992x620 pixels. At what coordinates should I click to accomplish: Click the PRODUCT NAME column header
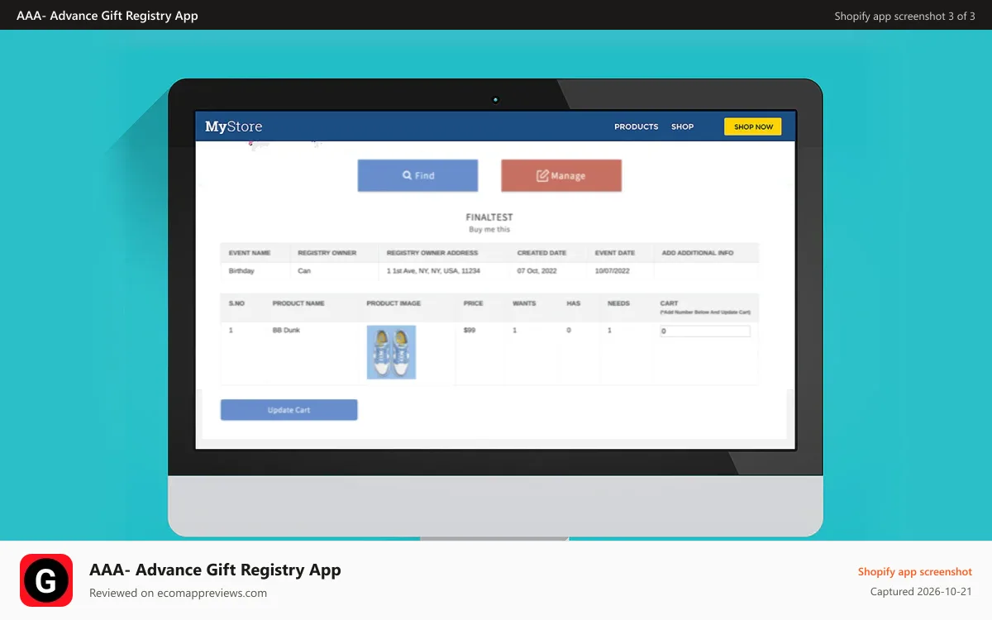click(298, 303)
